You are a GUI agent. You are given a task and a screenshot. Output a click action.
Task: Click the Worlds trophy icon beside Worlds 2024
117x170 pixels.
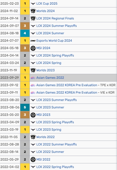[33, 11]
